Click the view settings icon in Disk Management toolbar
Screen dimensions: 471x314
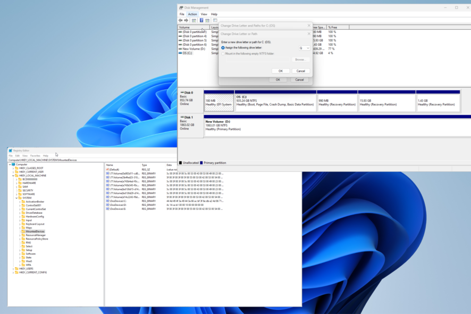pos(215,20)
